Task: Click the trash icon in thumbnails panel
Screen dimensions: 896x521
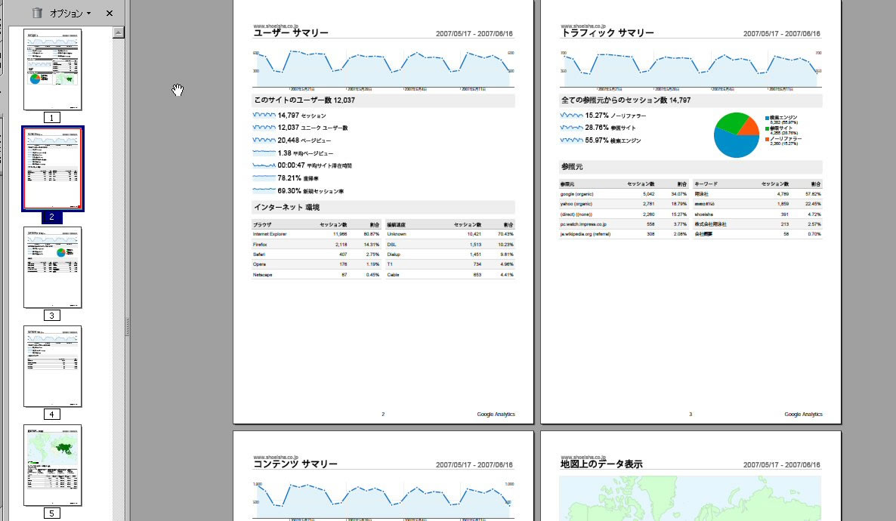Action: pyautogui.click(x=37, y=14)
